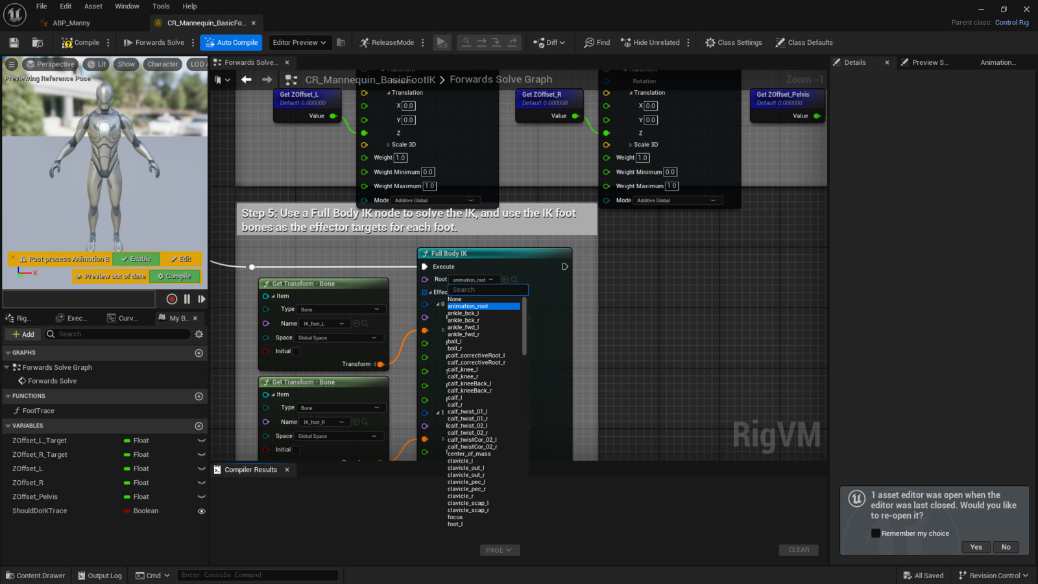Screen dimensions: 1038x584
Task: Switch to the Execution Stack tab
Action: pyautogui.click(x=72, y=318)
